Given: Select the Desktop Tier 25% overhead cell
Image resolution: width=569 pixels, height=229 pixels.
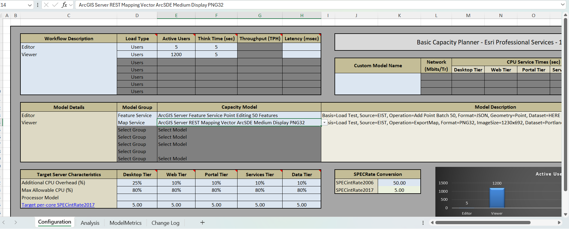Looking at the screenshot, I should pyautogui.click(x=137, y=183).
